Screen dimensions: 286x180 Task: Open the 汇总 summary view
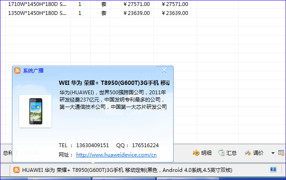227,153
